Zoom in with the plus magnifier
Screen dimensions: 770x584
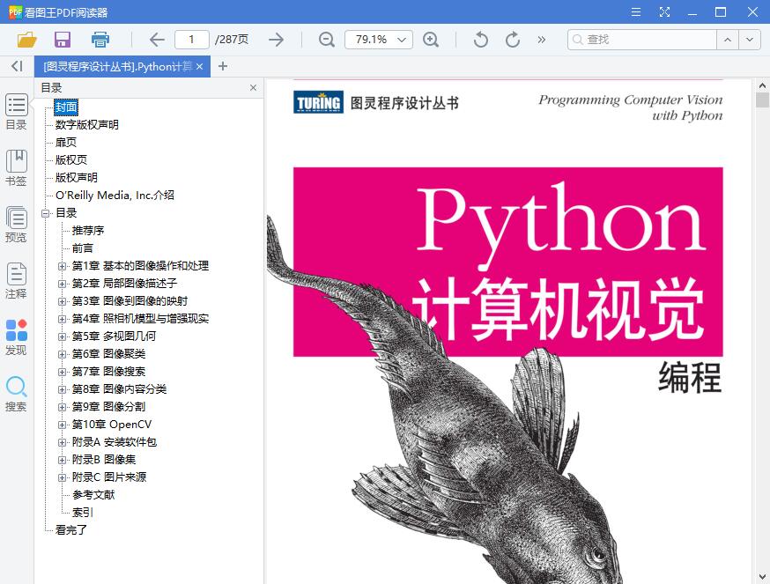click(431, 40)
